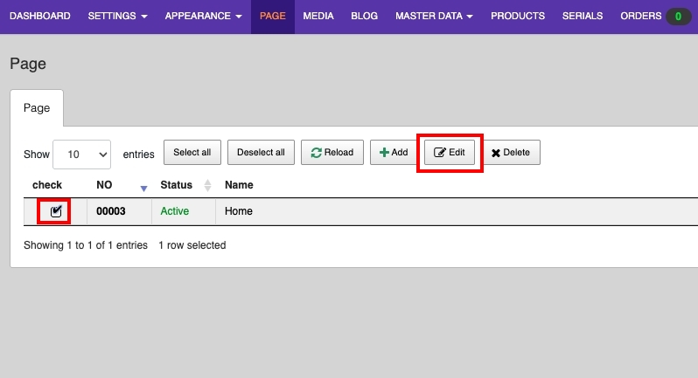The image size is (698, 378).
Task: Click the Add button with plus icon
Action: 394,153
